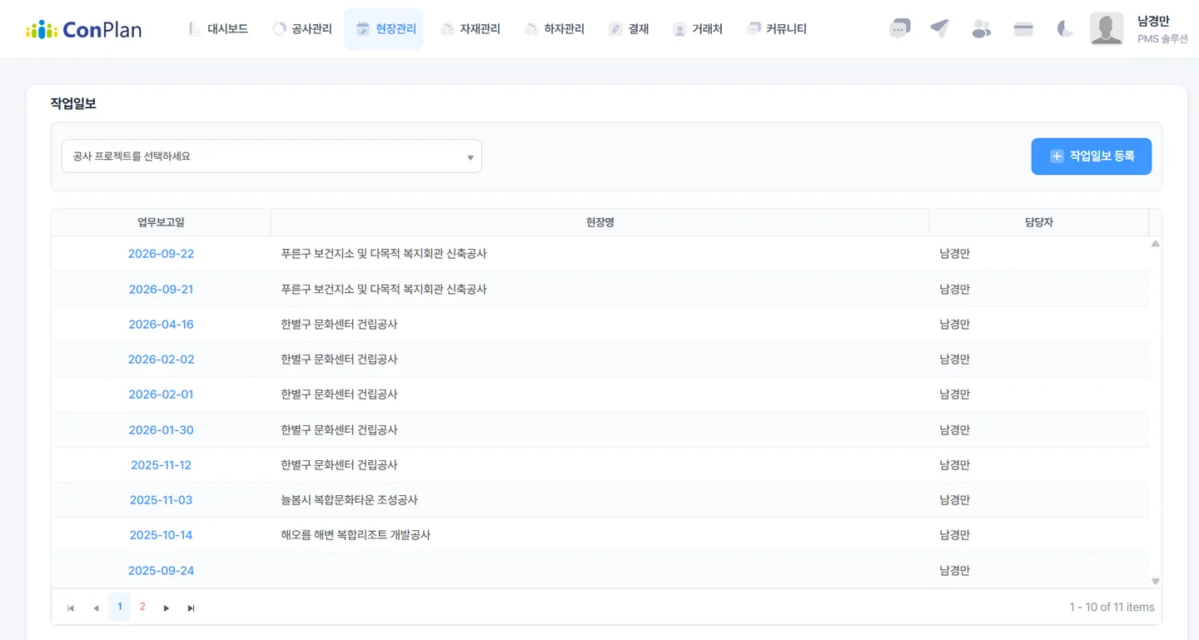Open the 대시보드 menu
Screen dimensions: 1199x640
(x=218, y=29)
